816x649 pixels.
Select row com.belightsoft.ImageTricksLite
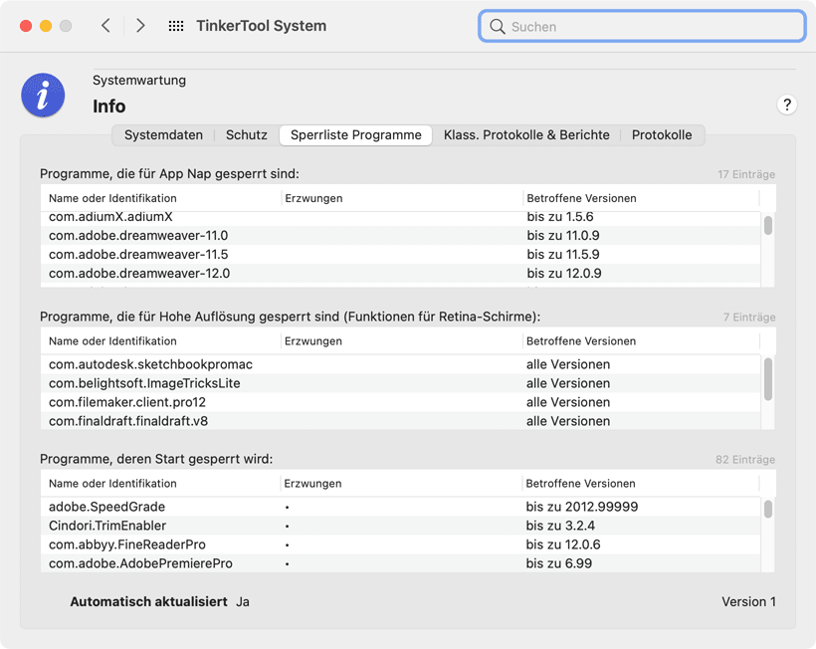coord(401,383)
